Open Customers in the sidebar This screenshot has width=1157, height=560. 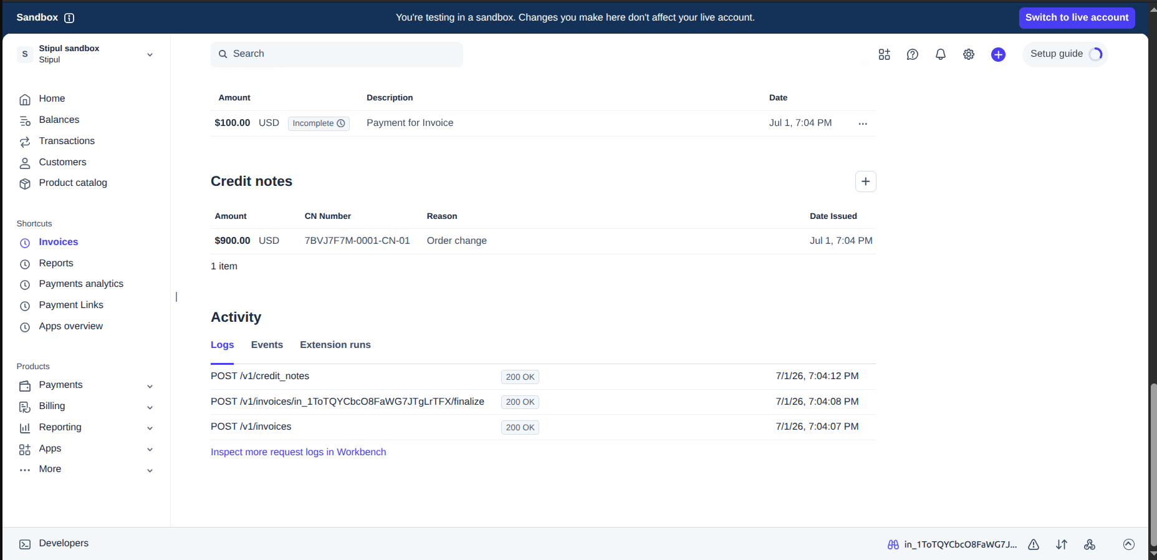62,162
